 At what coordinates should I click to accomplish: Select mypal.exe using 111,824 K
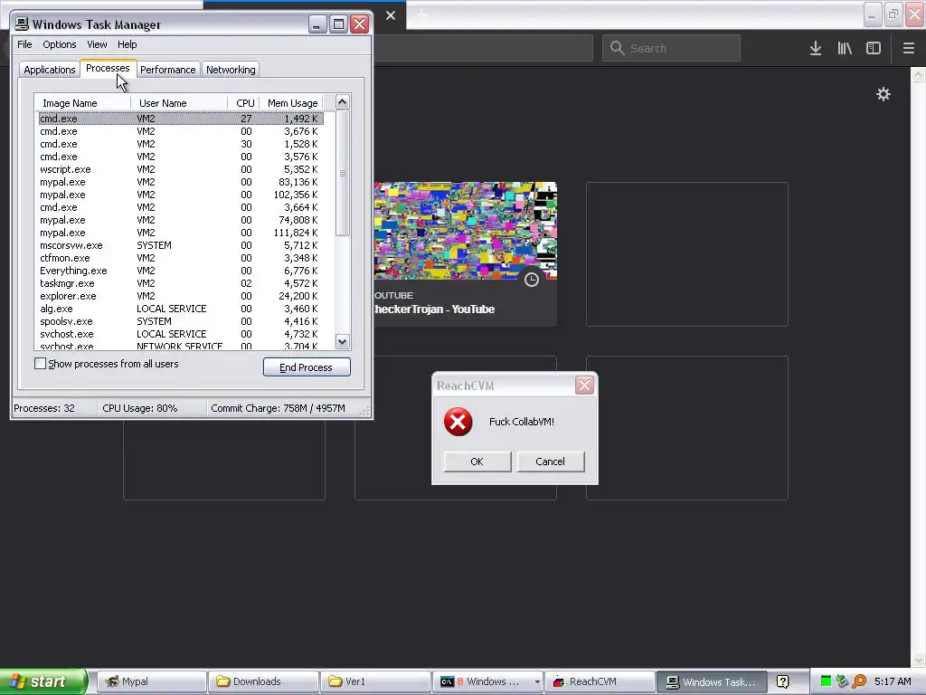(181, 233)
